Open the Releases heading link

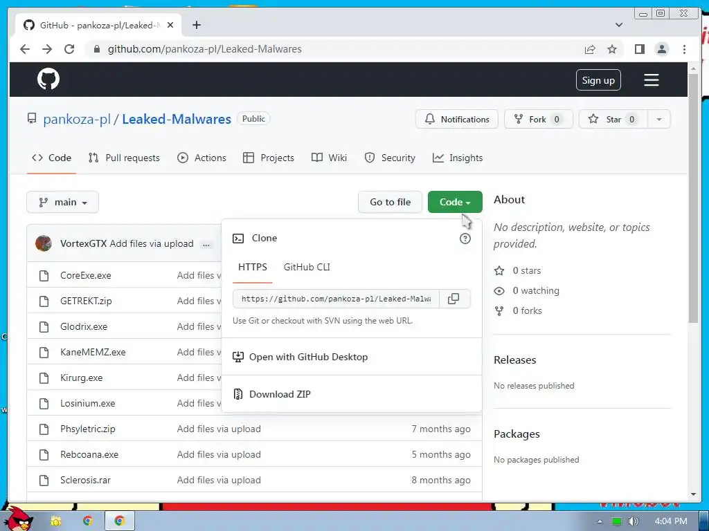pos(514,360)
